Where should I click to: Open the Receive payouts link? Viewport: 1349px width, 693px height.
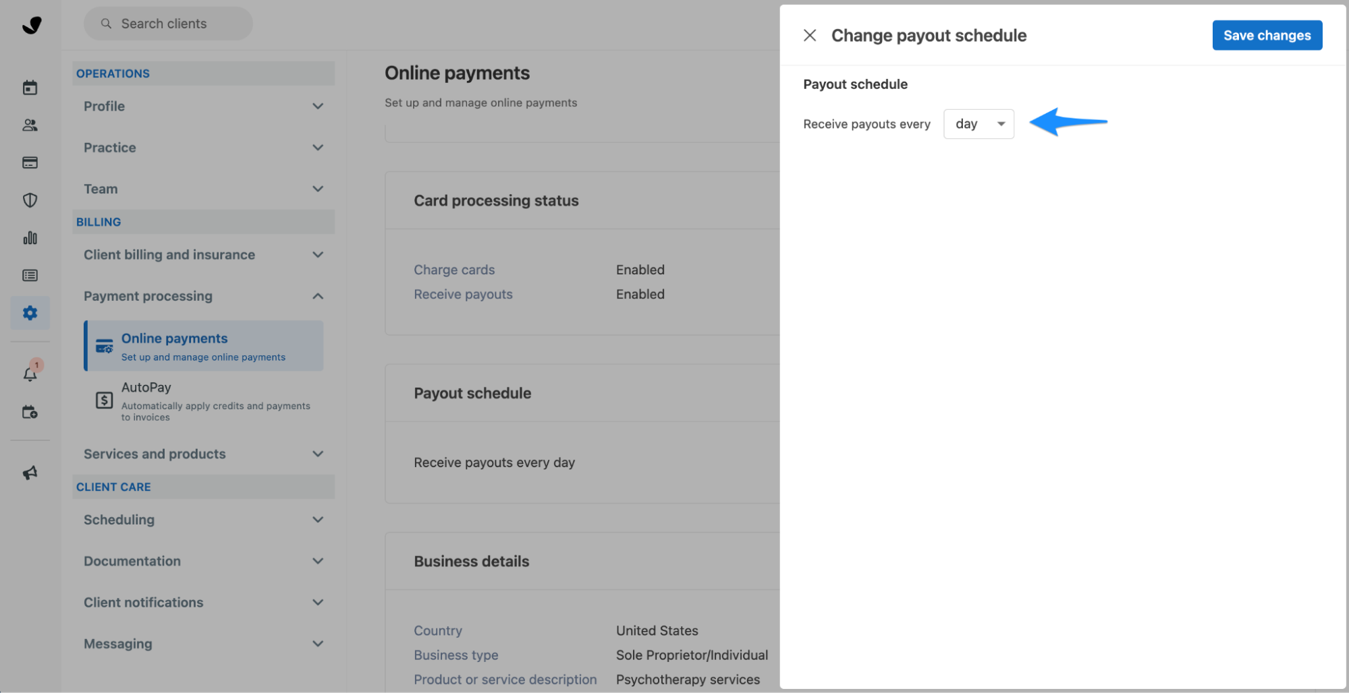tap(463, 294)
